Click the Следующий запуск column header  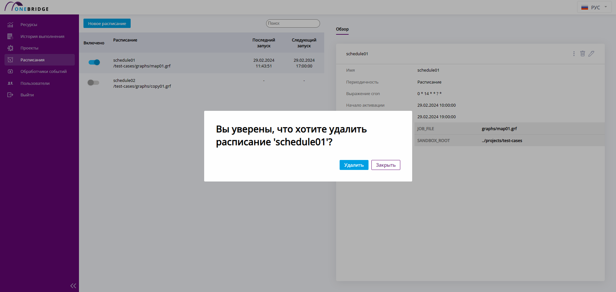(304, 43)
